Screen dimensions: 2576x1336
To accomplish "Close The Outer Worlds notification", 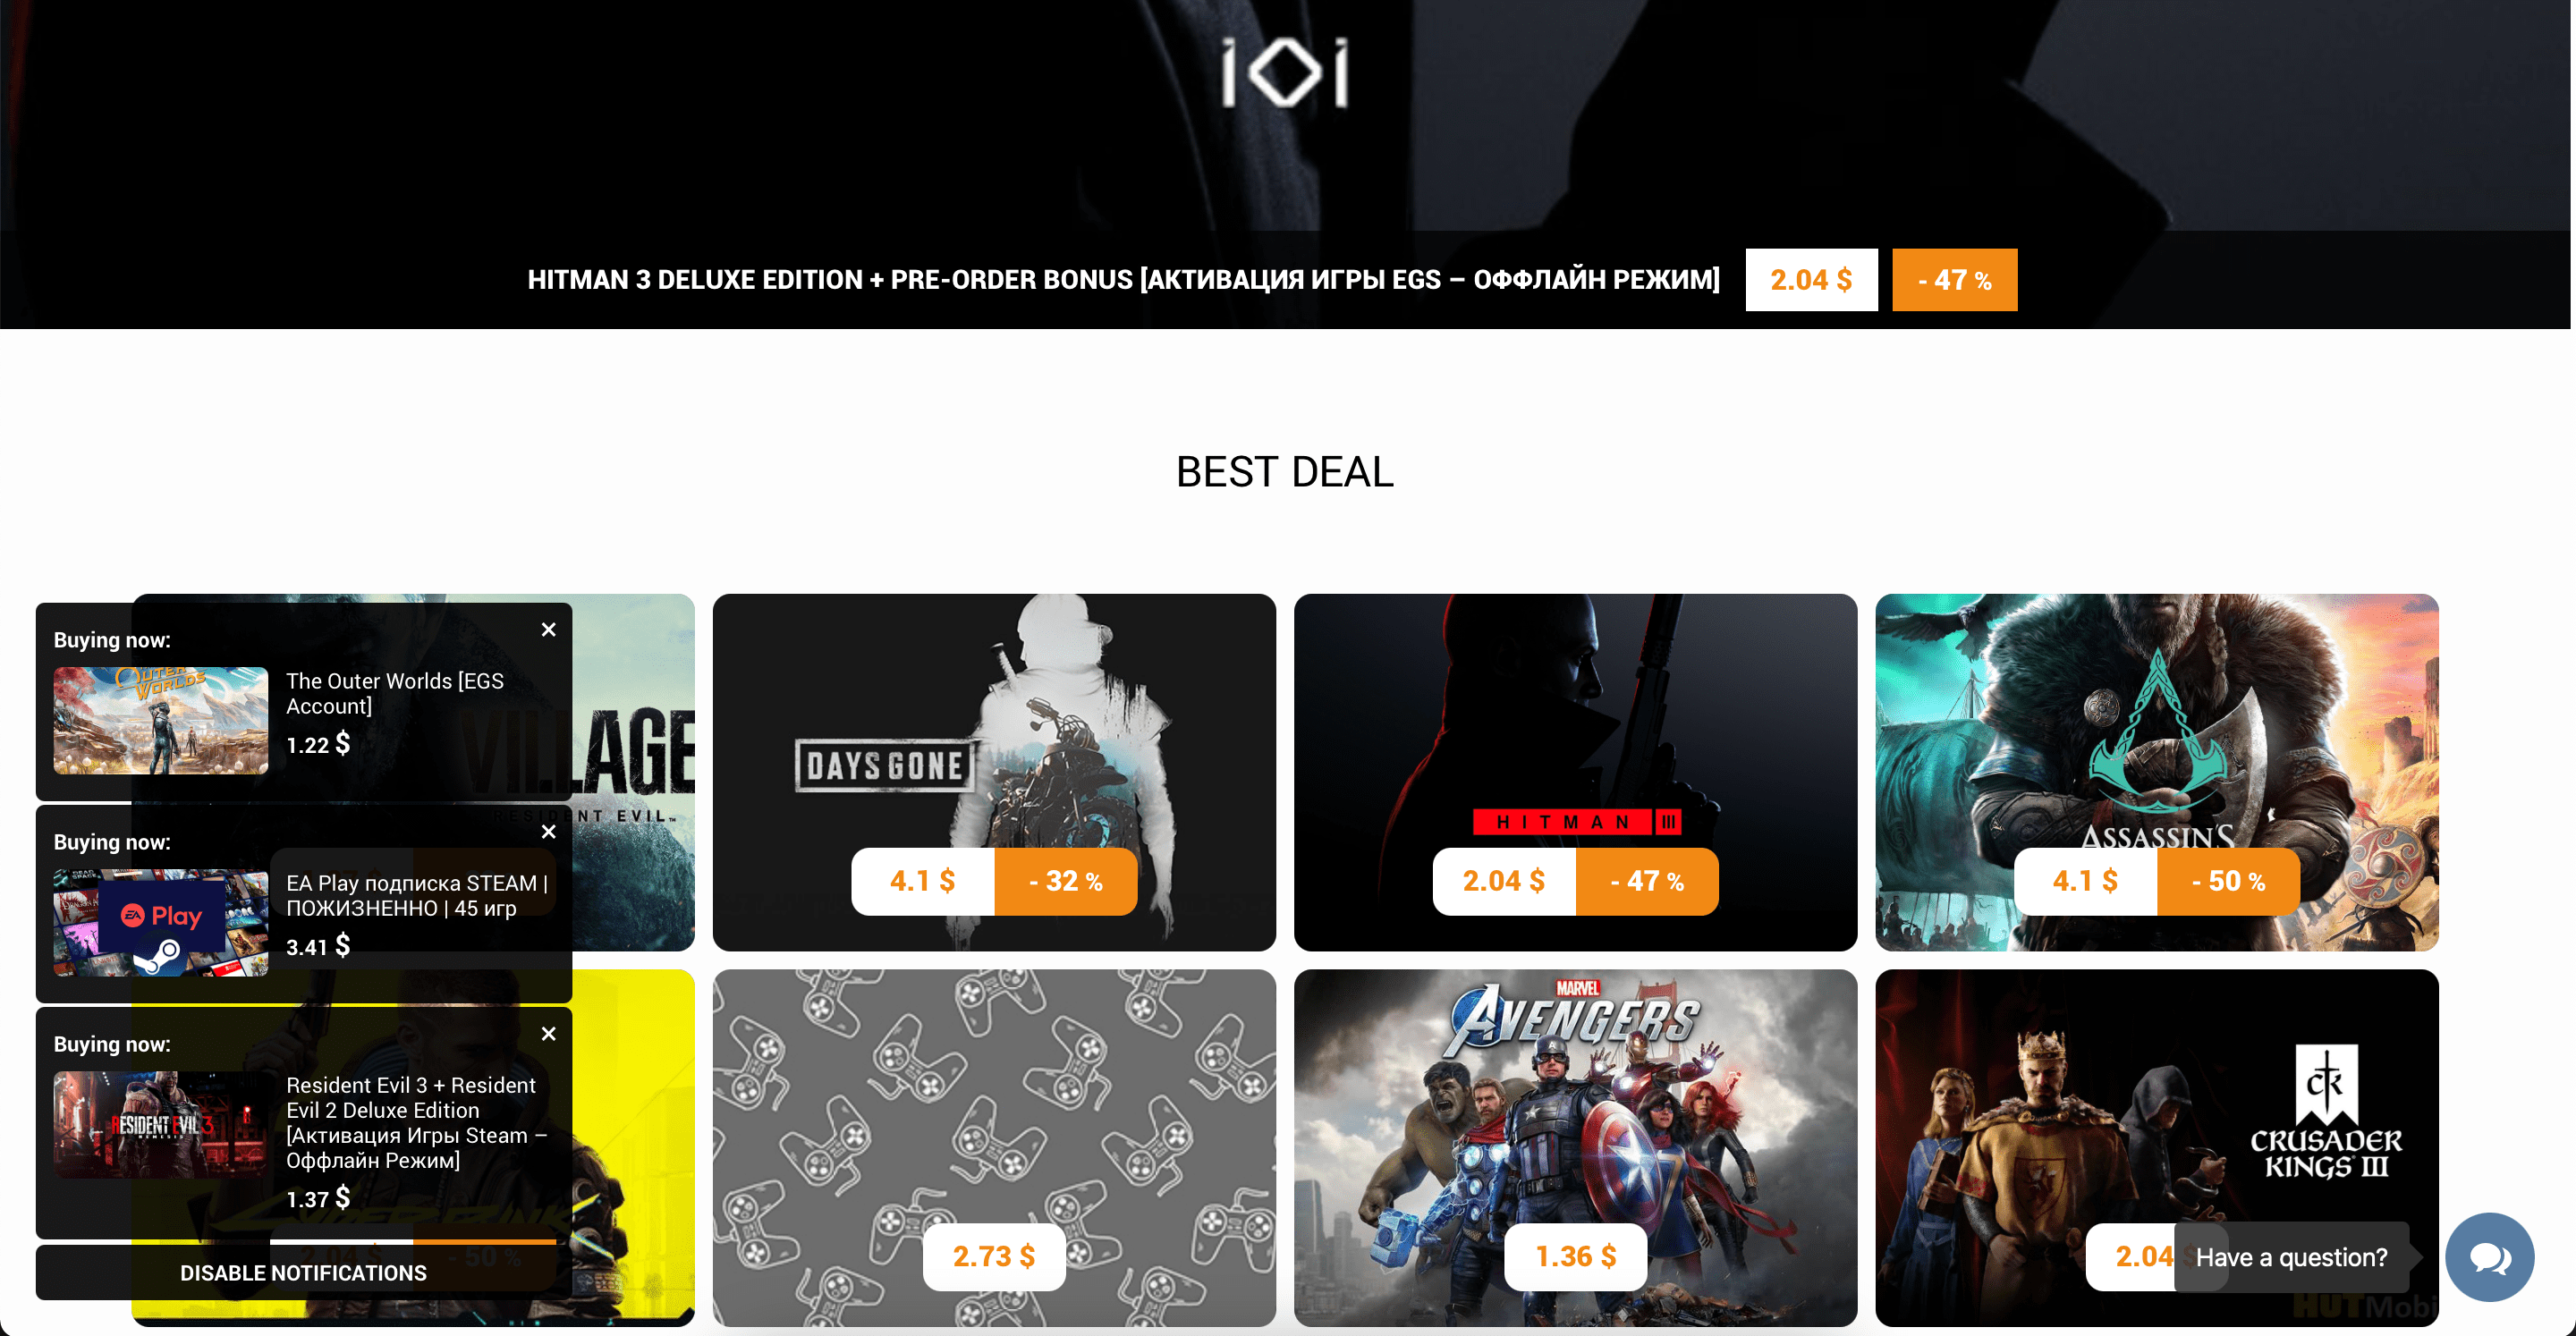I will click(x=548, y=630).
